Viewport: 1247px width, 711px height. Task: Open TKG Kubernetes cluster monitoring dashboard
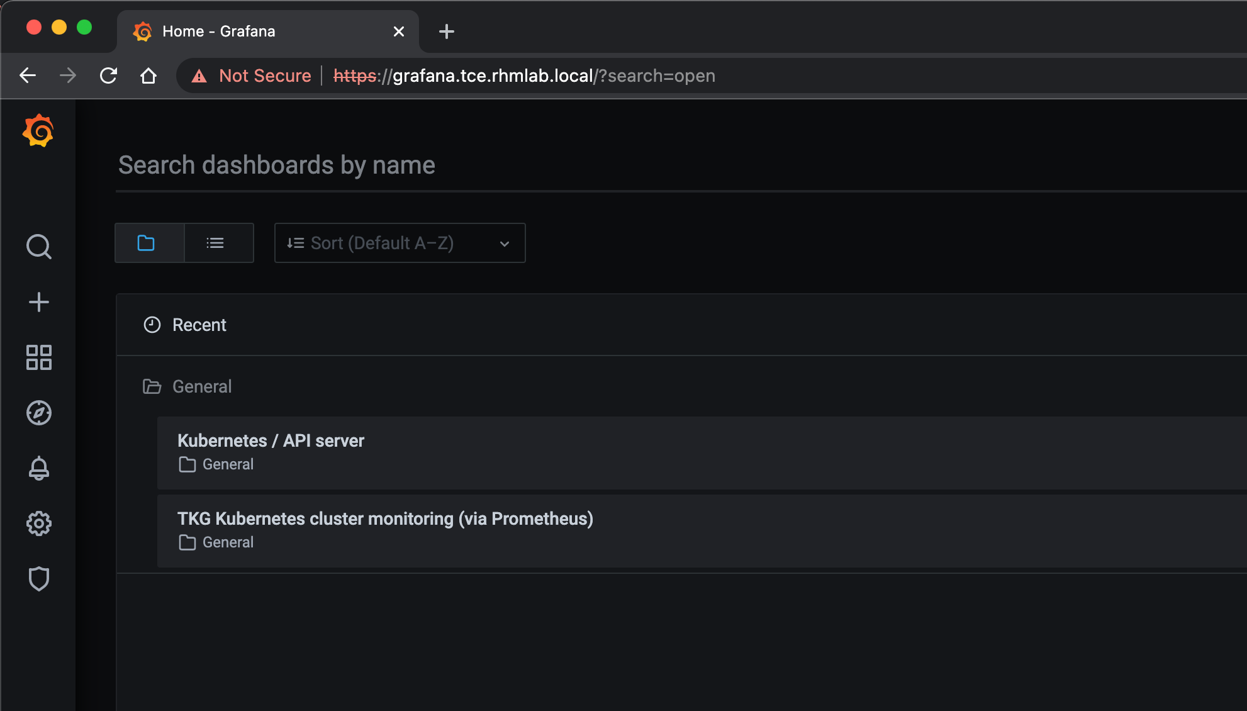click(x=702, y=530)
